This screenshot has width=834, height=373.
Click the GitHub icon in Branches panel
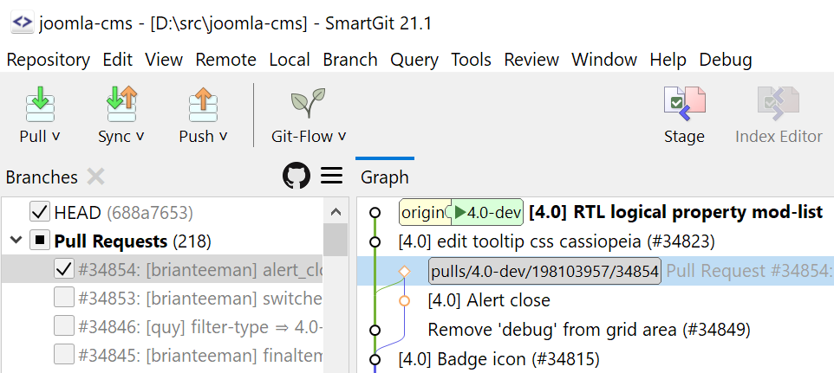(x=296, y=177)
